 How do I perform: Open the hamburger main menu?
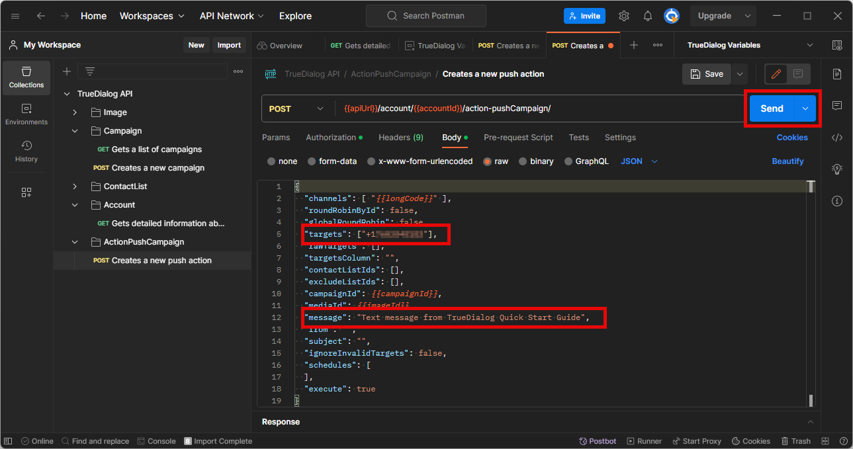[15, 16]
